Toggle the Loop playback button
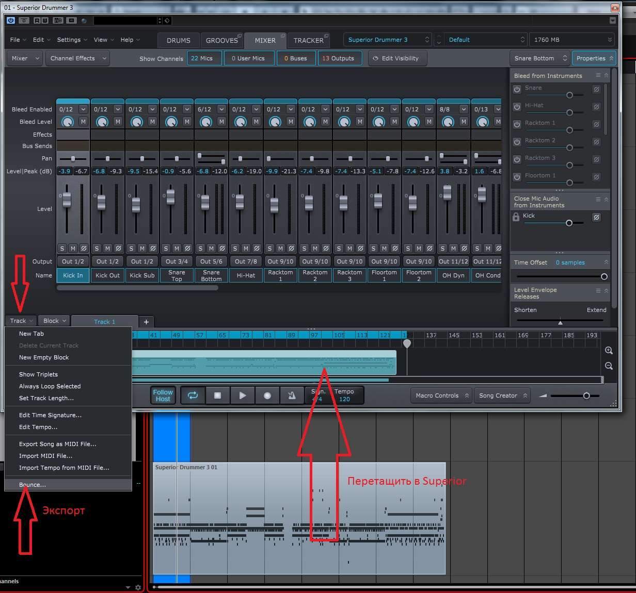Image resolution: width=636 pixels, height=593 pixels. coord(193,396)
